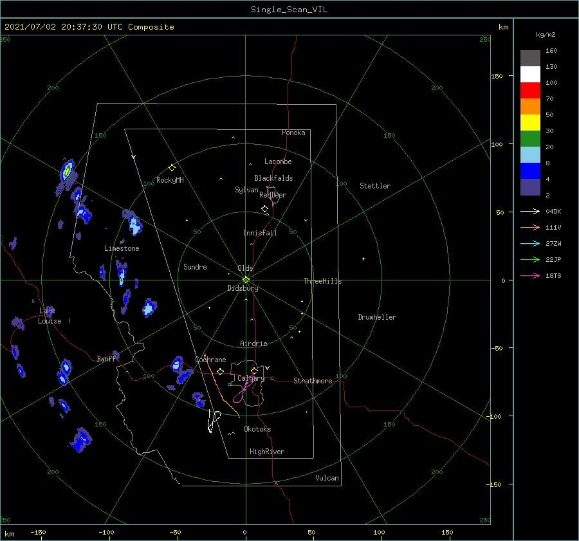This screenshot has width=579, height=541.
Task: Click the Stettler town label
Action: pos(375,186)
